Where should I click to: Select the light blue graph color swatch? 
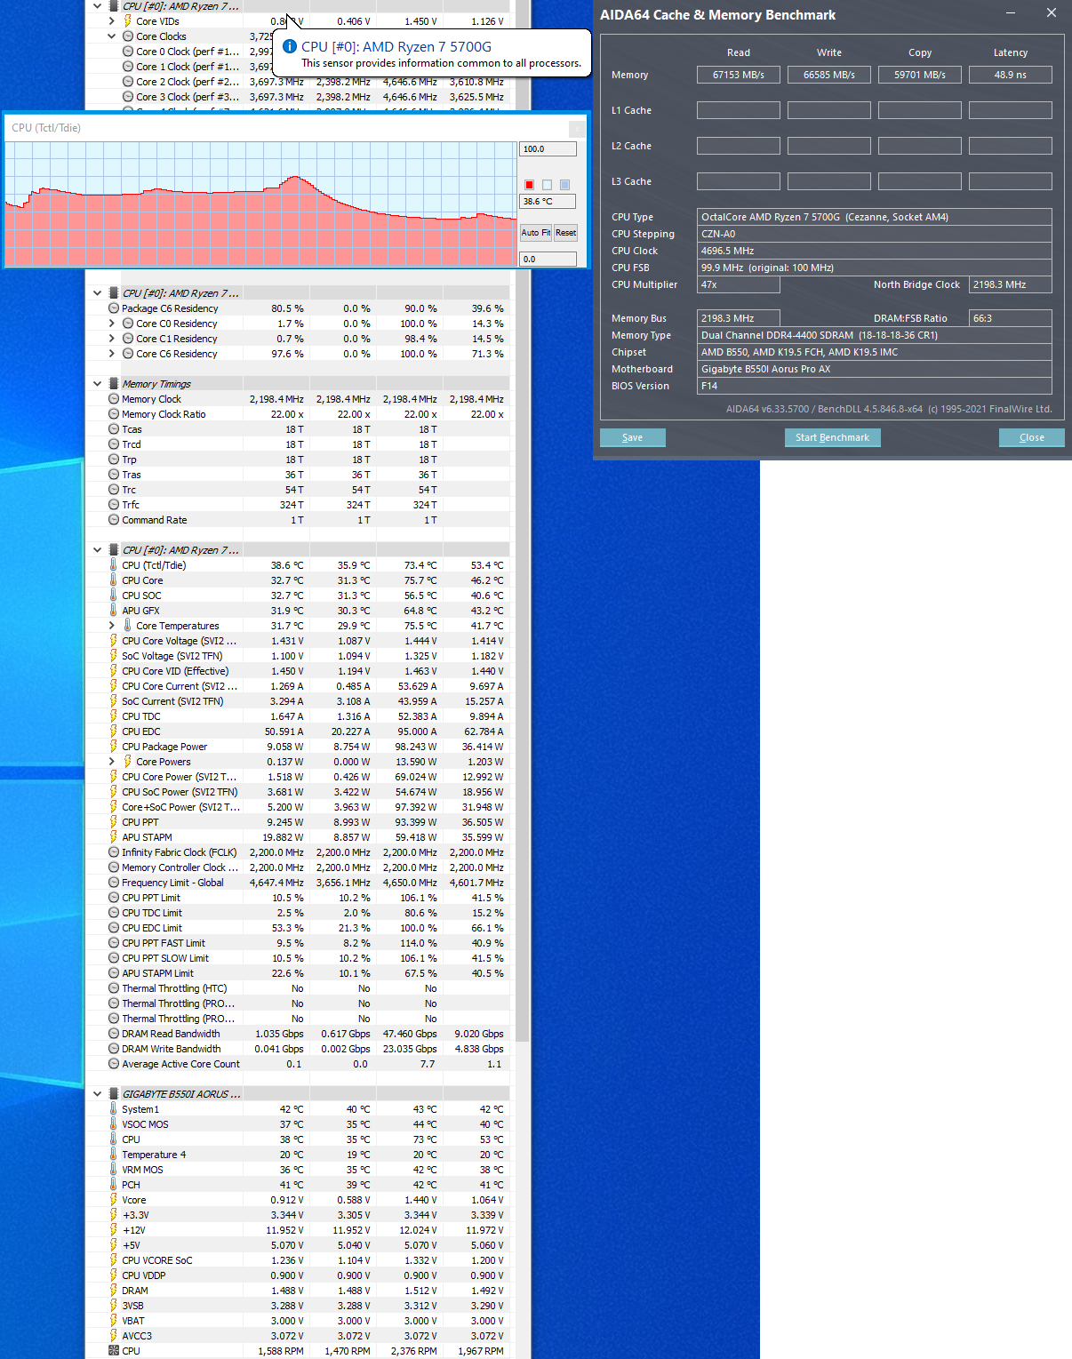[565, 185]
